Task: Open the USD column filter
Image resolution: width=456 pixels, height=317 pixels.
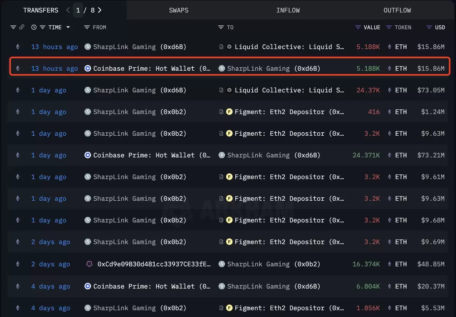Action: coord(429,27)
